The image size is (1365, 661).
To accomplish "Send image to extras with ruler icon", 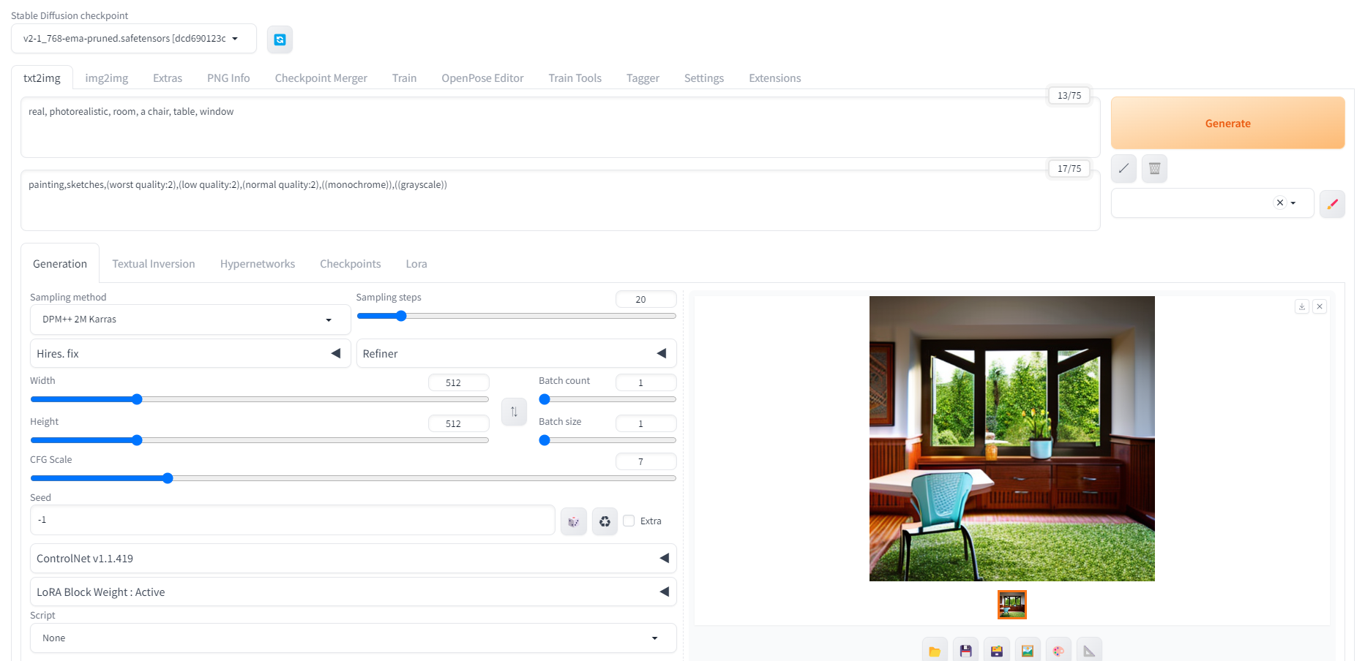I will coord(1089,650).
